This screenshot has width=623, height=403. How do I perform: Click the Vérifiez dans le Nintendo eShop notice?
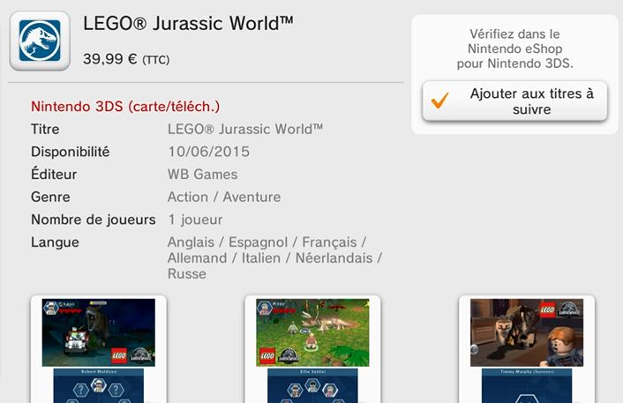pyautogui.click(x=515, y=49)
